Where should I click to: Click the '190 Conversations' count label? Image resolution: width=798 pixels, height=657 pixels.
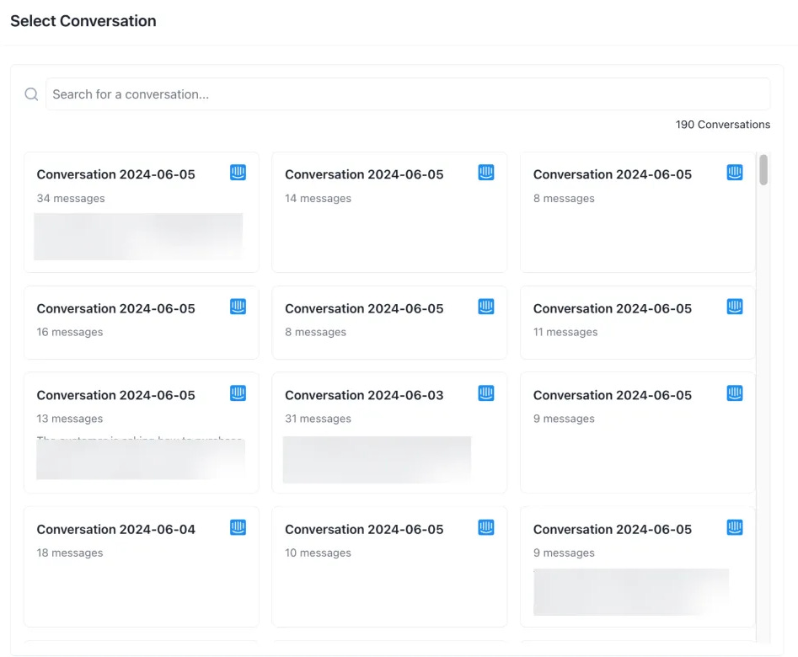click(723, 125)
